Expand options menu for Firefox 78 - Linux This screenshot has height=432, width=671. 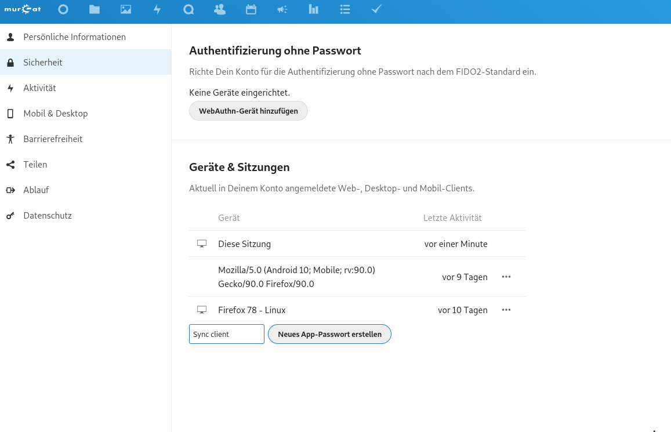506,310
